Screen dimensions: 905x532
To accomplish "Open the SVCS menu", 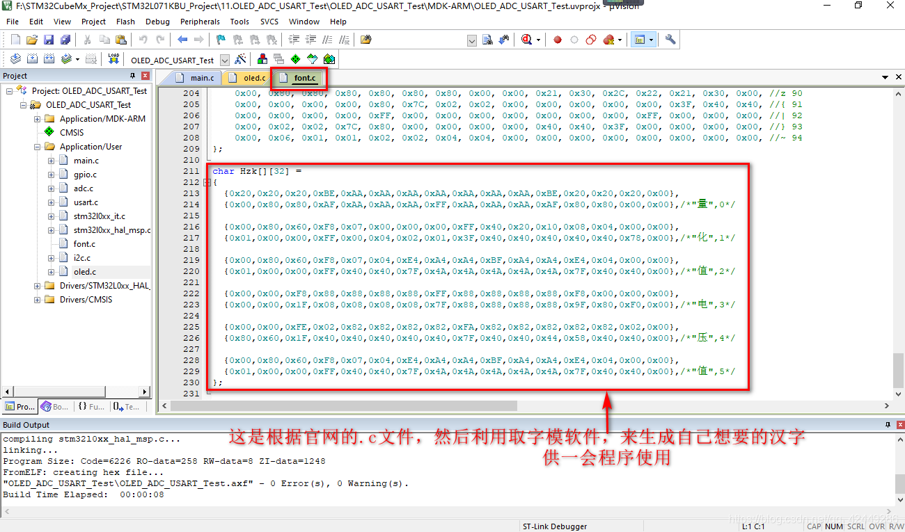I will [269, 22].
